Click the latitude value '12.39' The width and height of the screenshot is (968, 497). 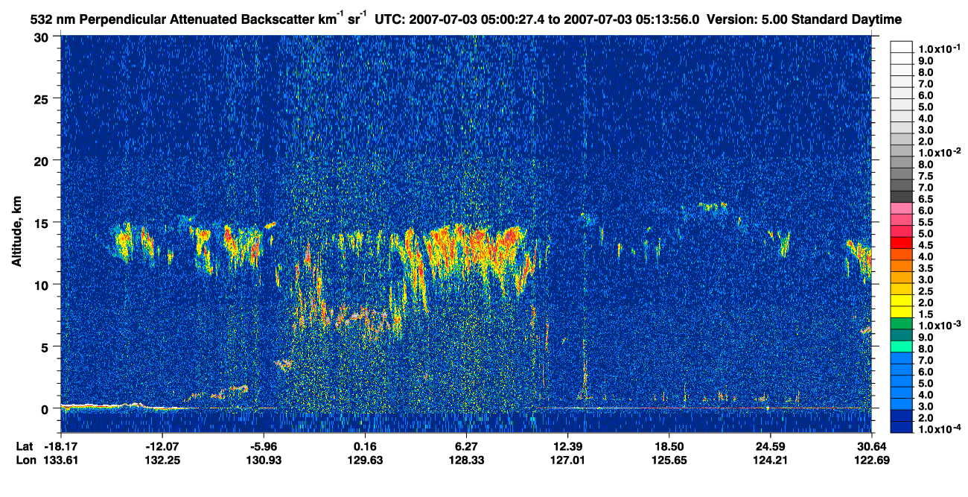click(567, 446)
